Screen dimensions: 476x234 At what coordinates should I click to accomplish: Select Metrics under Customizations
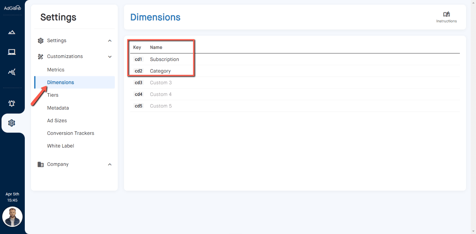coord(56,69)
